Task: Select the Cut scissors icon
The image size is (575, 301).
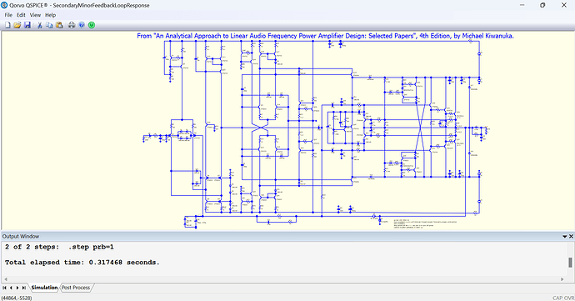Action: point(39,25)
